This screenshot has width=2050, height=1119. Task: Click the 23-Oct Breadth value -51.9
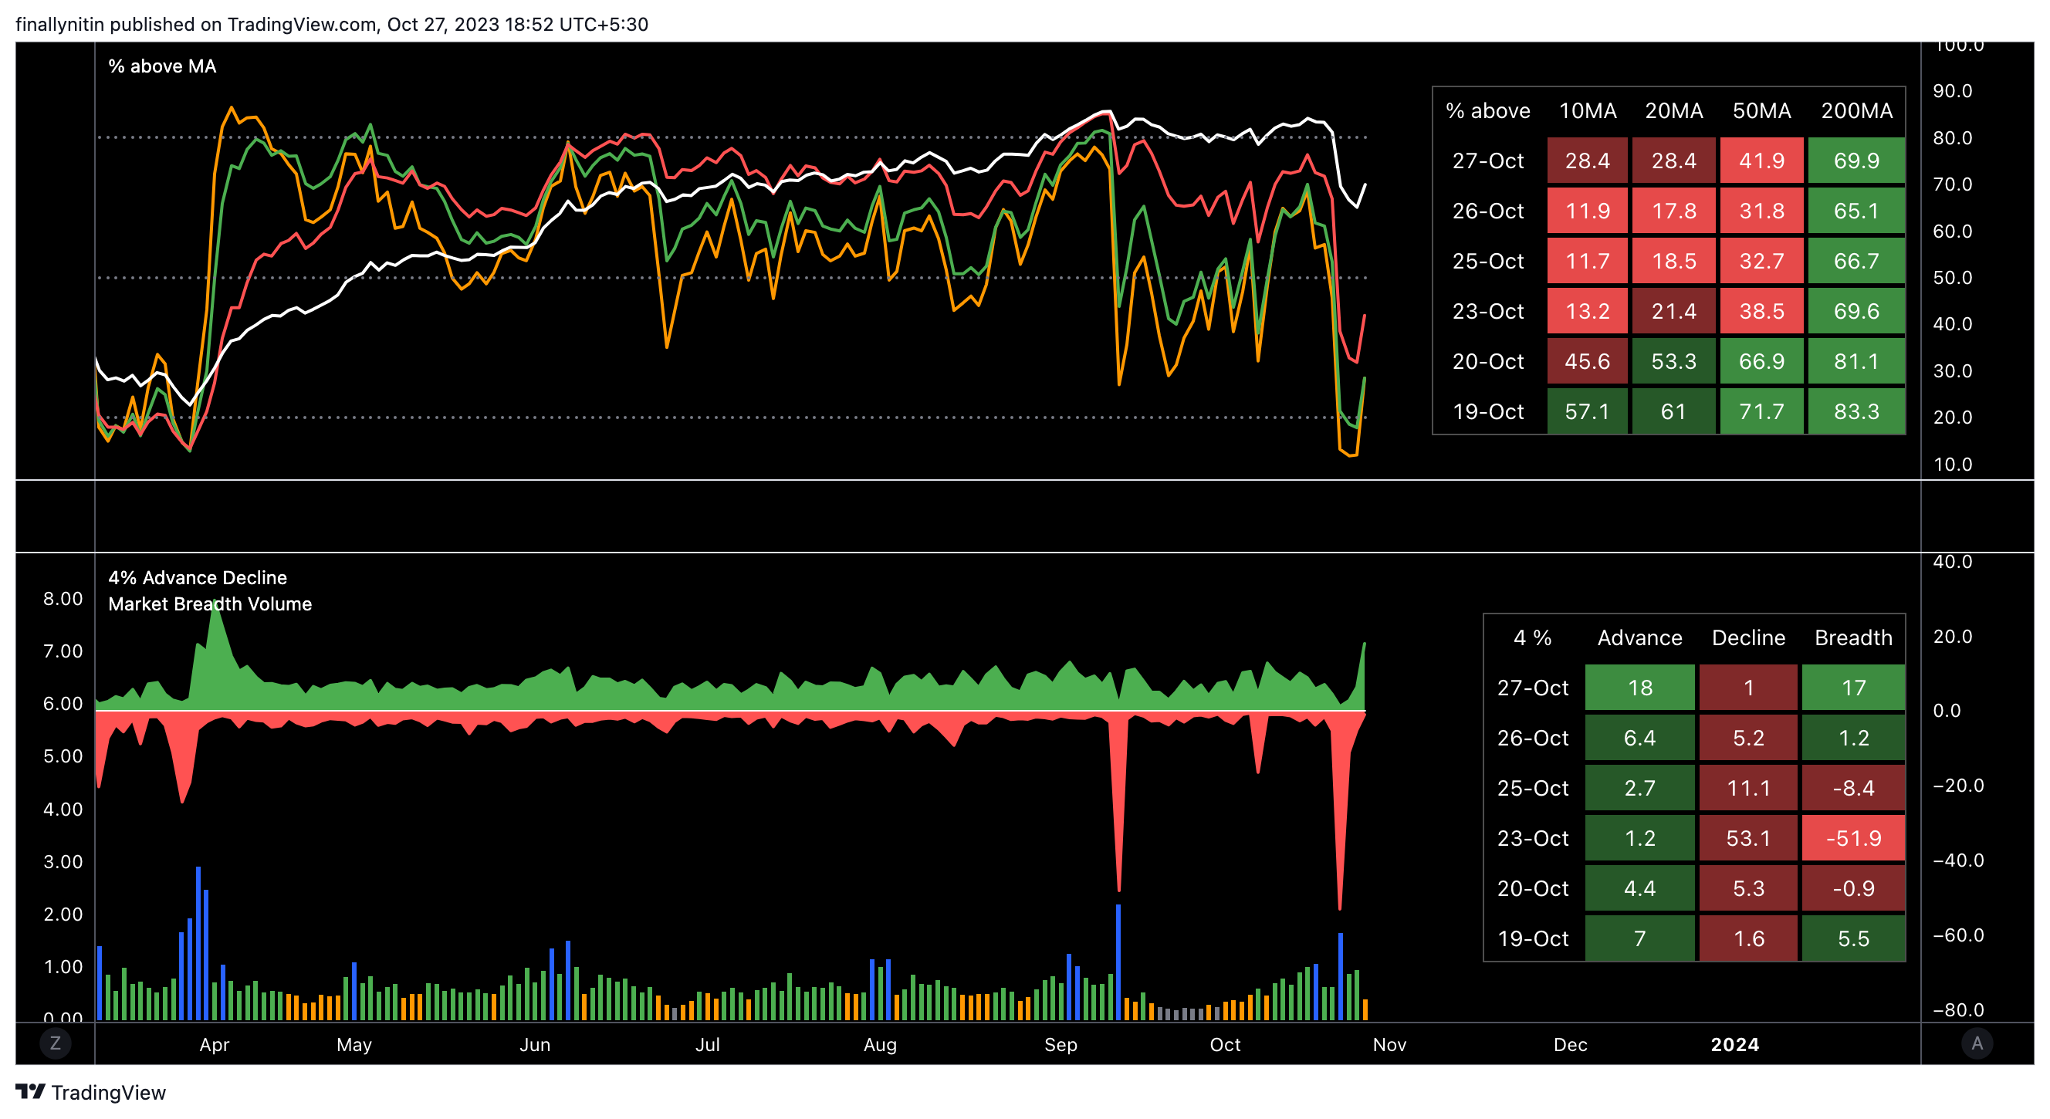1853,838
